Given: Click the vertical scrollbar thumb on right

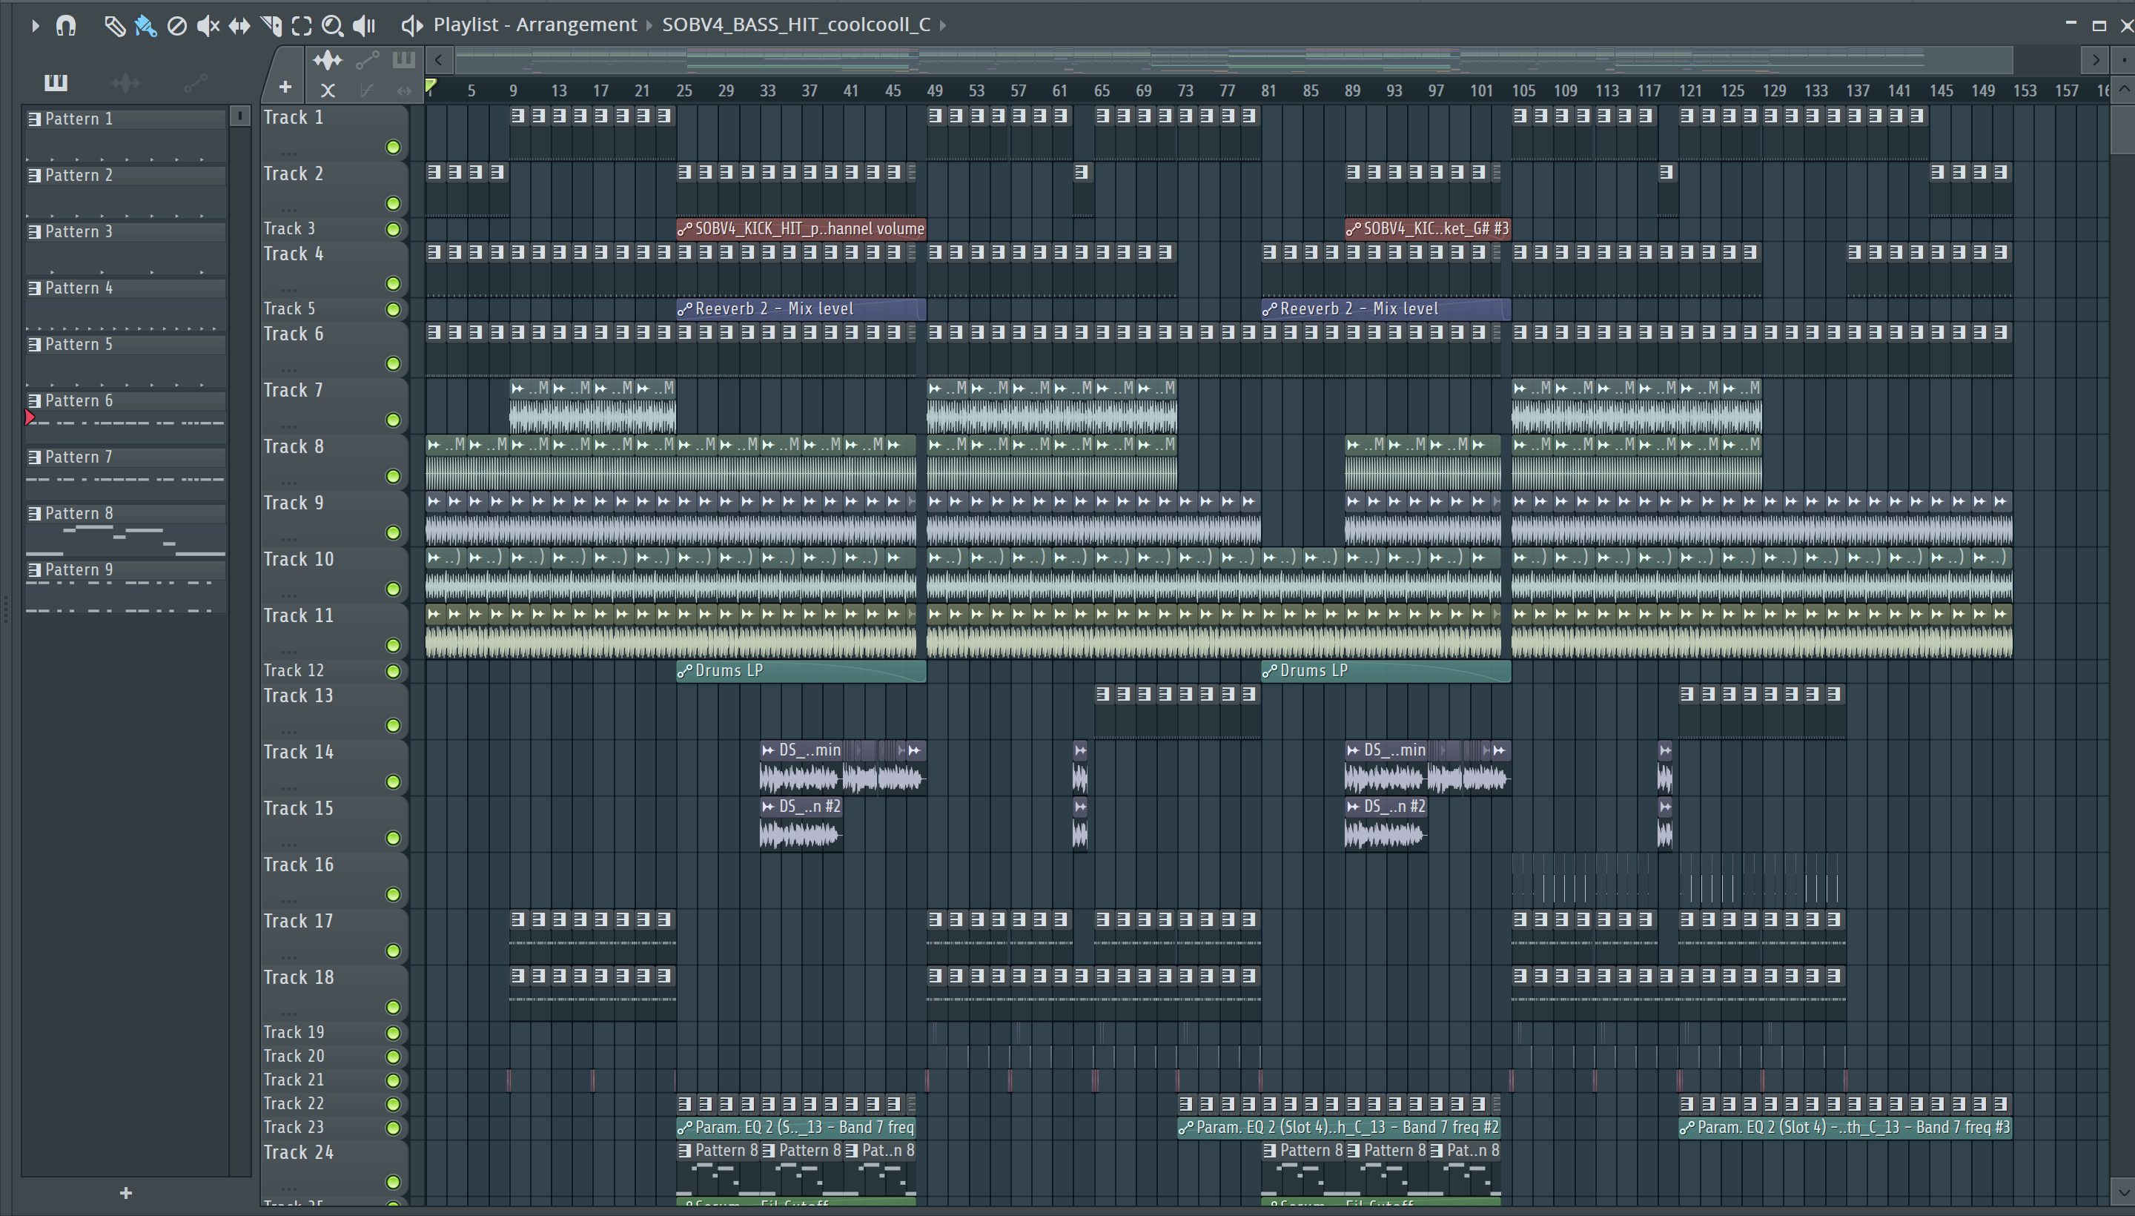Looking at the screenshot, I should (x=2123, y=130).
